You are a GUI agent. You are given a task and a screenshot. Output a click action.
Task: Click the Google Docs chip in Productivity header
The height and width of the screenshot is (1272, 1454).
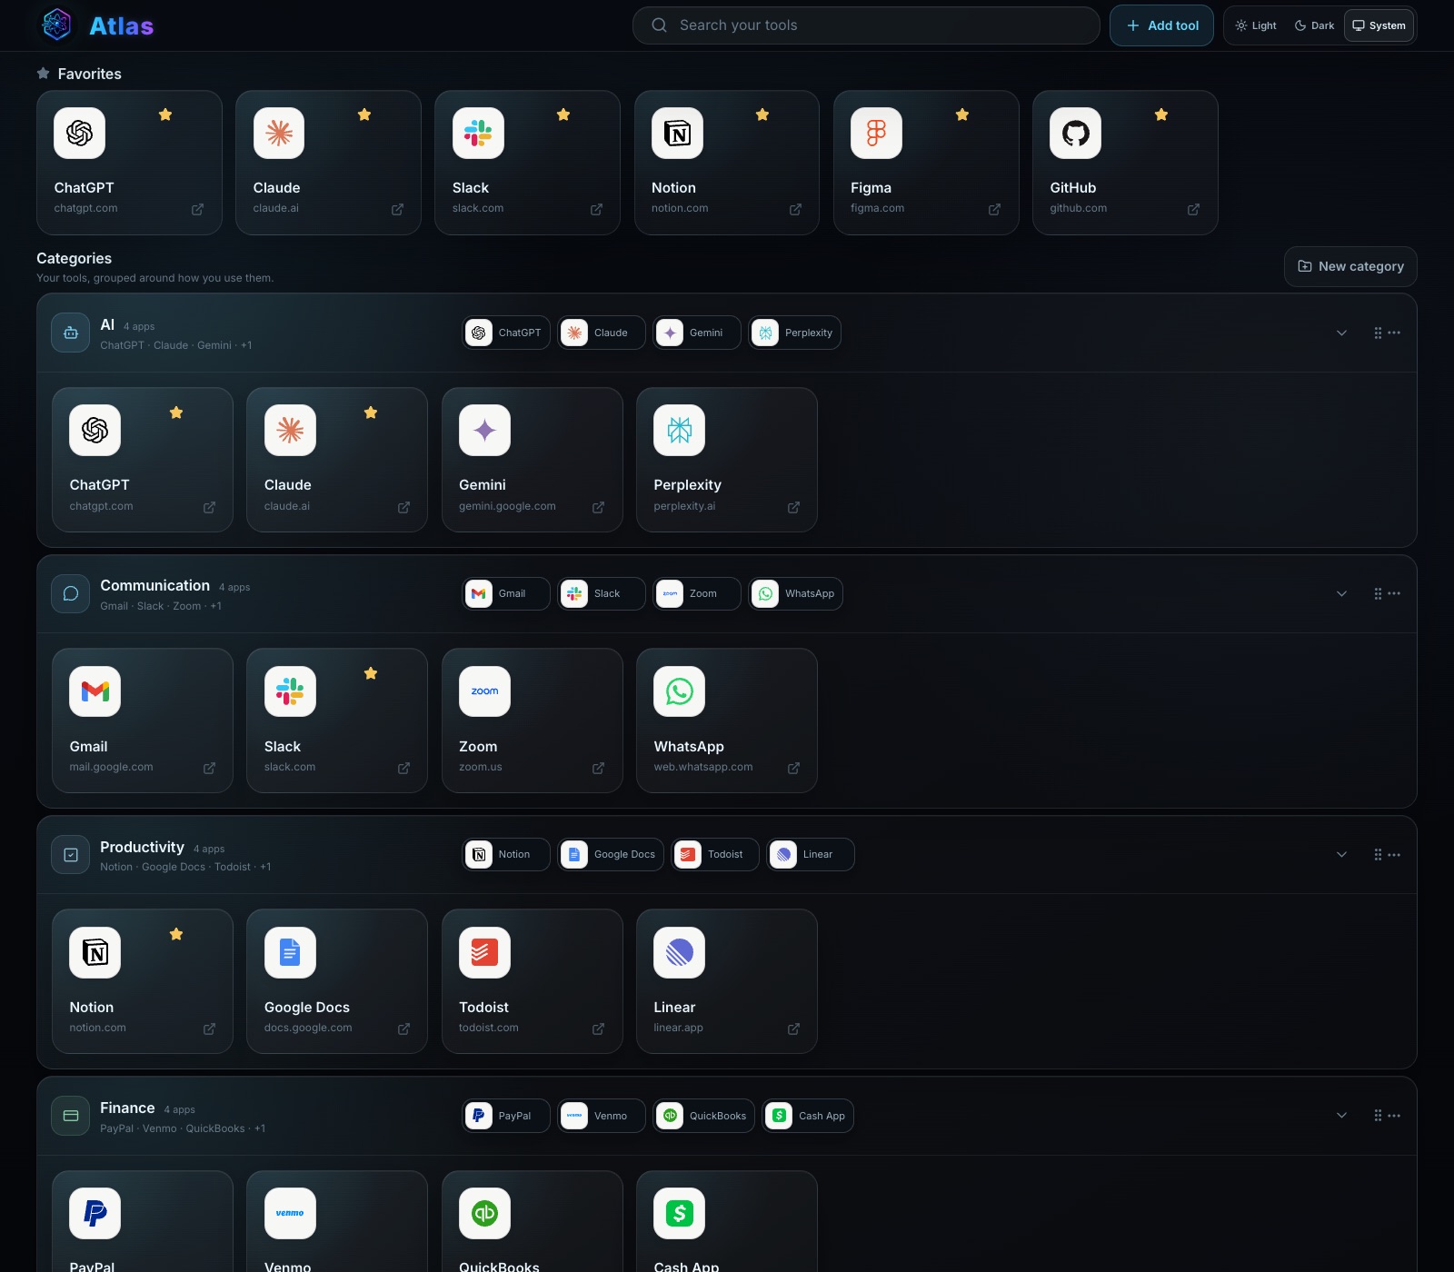point(611,854)
